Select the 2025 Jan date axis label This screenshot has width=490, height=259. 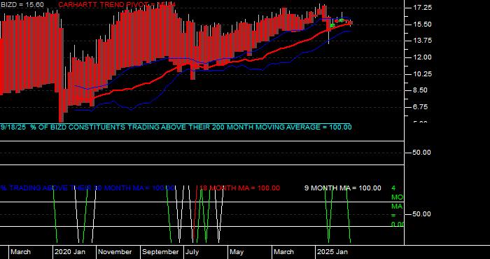332,252
